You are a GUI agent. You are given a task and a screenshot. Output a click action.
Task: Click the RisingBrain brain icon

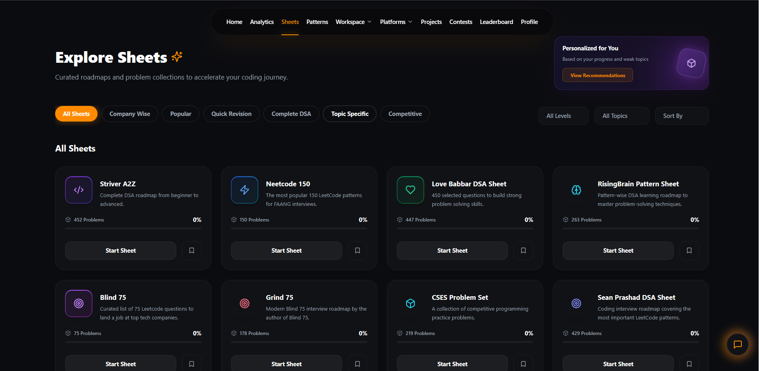coord(576,190)
